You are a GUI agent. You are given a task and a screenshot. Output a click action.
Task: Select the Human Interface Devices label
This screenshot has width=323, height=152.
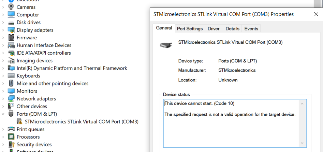pyautogui.click(x=44, y=45)
